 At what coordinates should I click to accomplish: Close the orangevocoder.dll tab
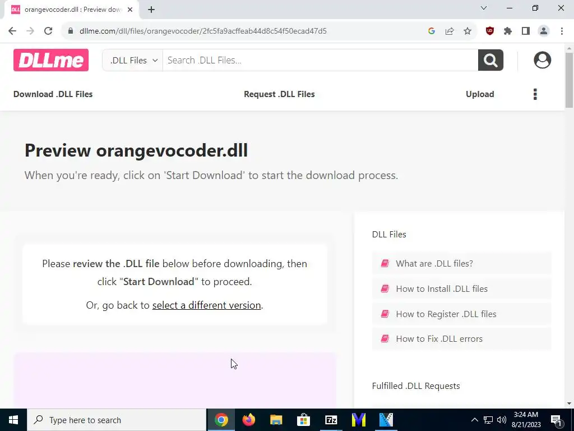click(130, 10)
